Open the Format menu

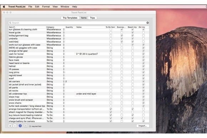(x=46, y=6)
